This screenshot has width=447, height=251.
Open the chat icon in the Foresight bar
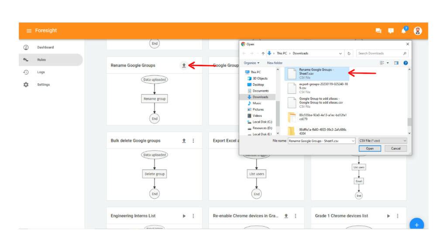pos(378,31)
